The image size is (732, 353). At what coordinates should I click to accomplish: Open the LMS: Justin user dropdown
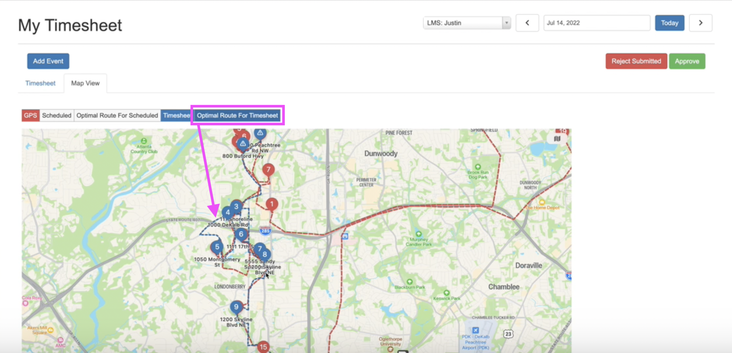click(x=467, y=23)
